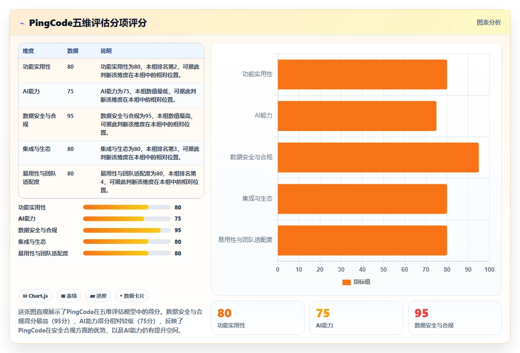The height and width of the screenshot is (353, 520).
Task: Click the 功能实用性 chart bar
Action: pos(362,74)
